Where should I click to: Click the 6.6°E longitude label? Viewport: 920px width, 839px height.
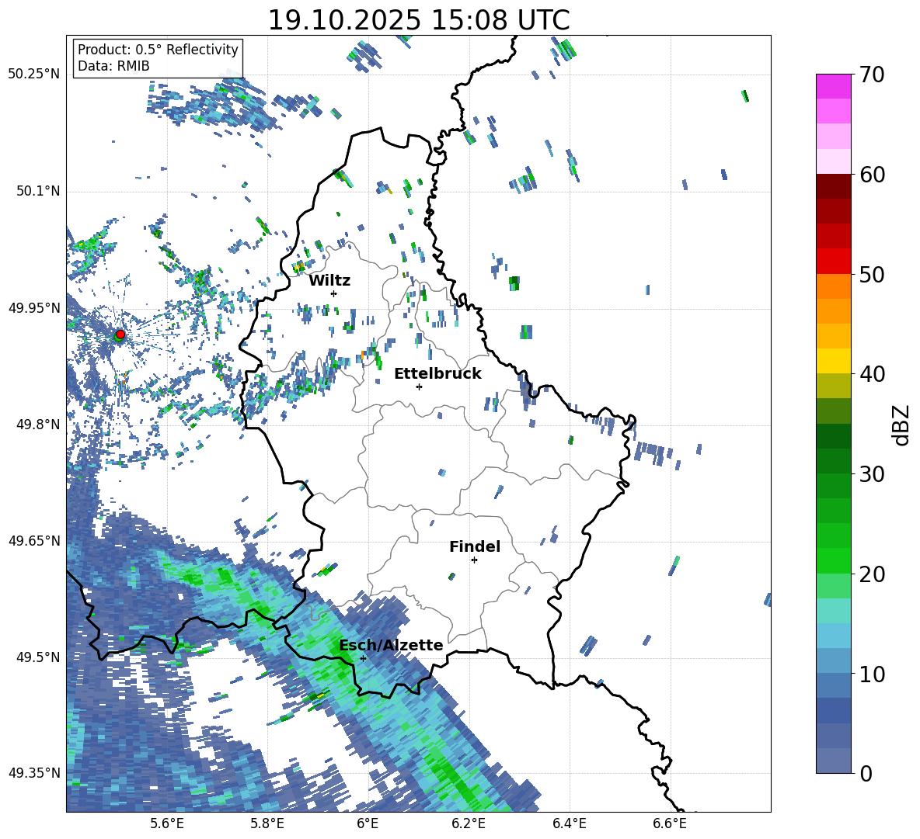click(670, 823)
